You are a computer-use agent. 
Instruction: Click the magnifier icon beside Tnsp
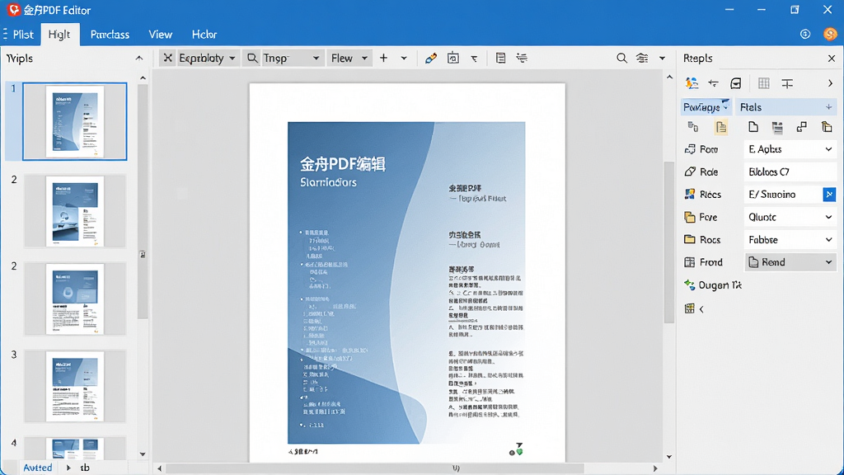252,58
